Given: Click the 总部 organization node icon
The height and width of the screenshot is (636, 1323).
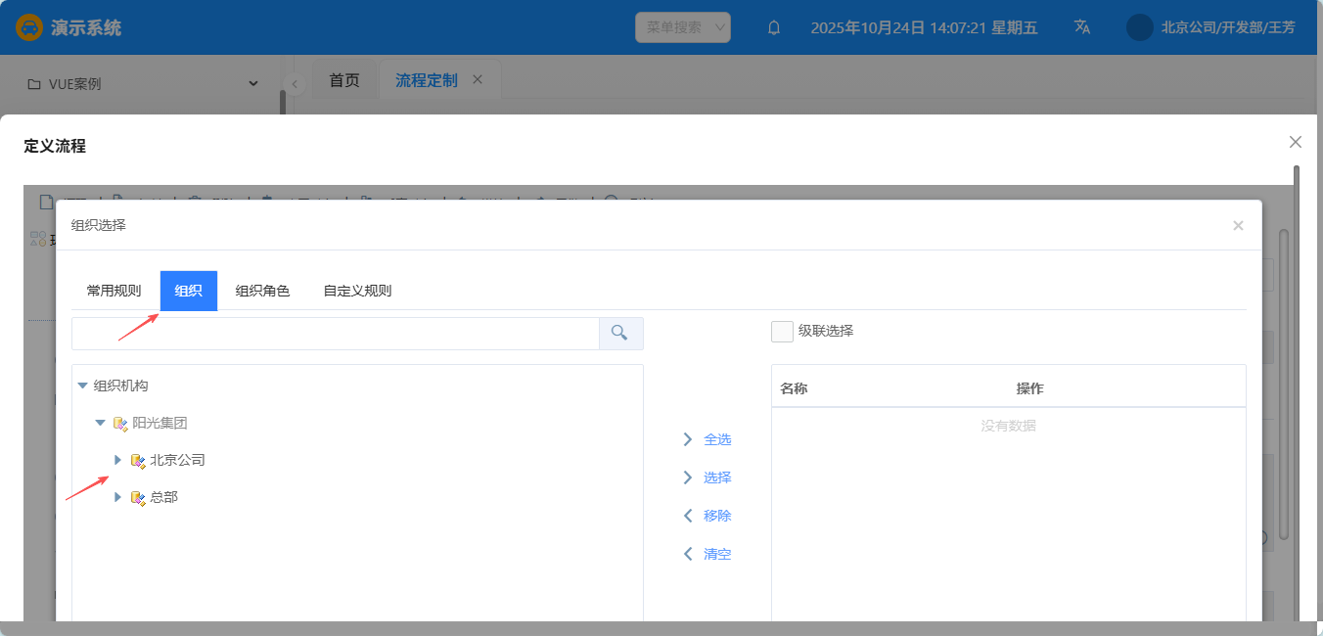Looking at the screenshot, I should (x=138, y=497).
